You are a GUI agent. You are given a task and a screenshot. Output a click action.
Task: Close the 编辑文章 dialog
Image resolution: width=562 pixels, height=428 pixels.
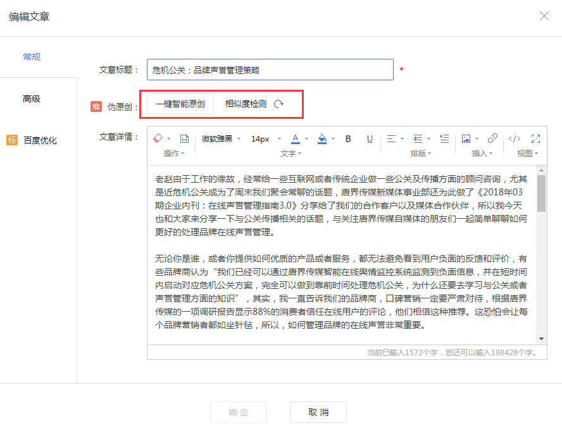544,16
